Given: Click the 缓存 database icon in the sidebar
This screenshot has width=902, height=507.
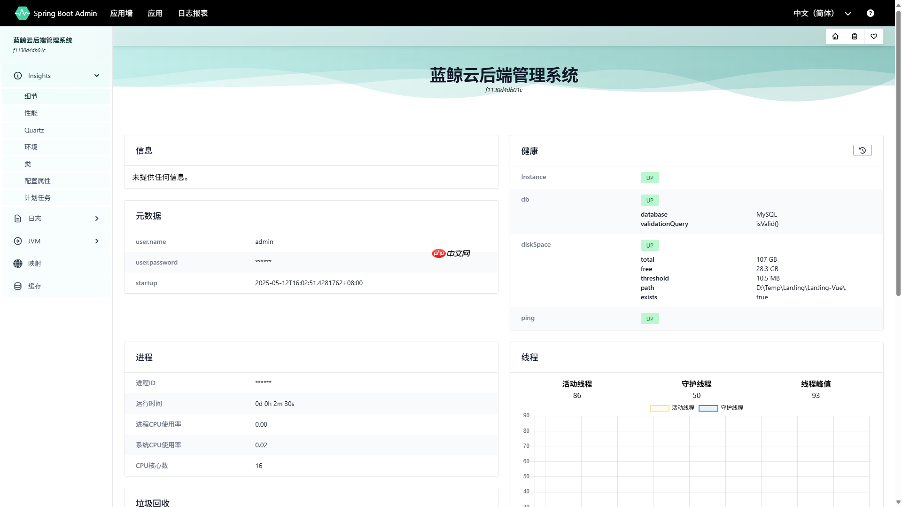Looking at the screenshot, I should tap(17, 286).
